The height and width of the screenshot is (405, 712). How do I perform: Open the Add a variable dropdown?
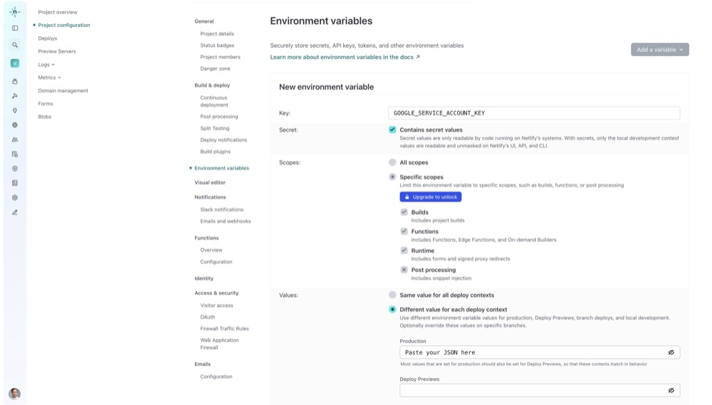click(x=659, y=50)
